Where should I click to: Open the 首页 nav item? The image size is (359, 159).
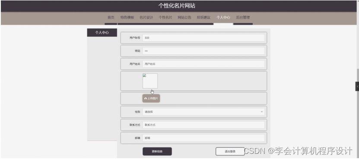[x=111, y=18]
